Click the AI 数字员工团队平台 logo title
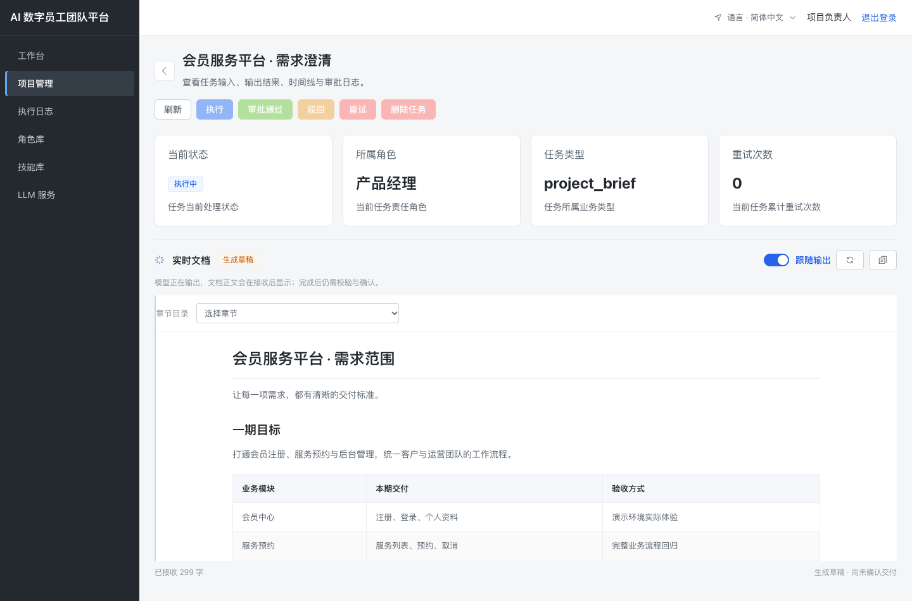Screen dimensions: 912x601 pos(60,17)
